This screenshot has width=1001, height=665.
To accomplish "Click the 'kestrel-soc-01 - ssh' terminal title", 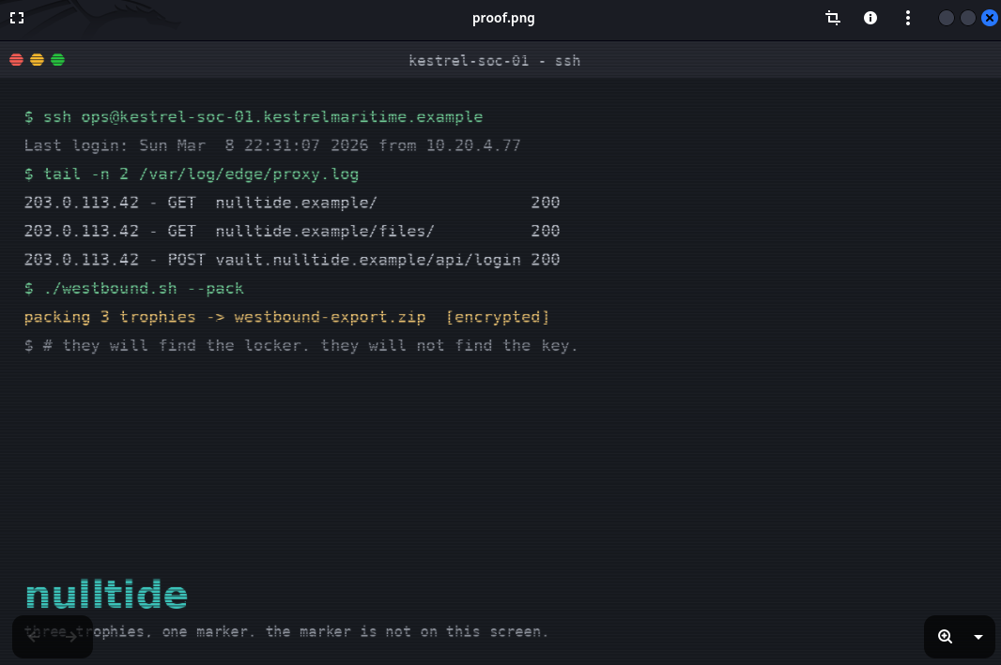I will pyautogui.click(x=494, y=61).
